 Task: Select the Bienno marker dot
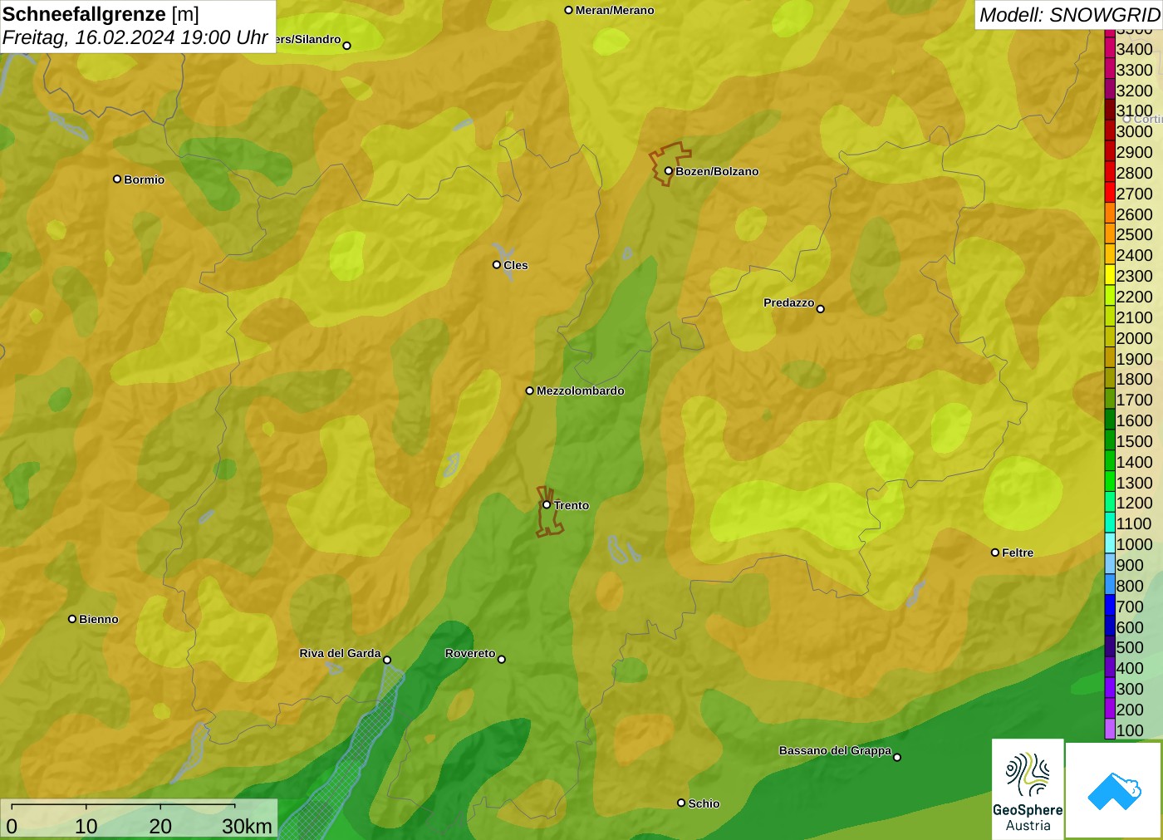click(72, 619)
